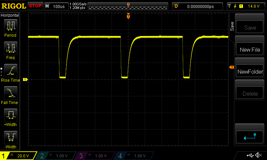
Task: Click the New File menu option
Action: pos(250,50)
